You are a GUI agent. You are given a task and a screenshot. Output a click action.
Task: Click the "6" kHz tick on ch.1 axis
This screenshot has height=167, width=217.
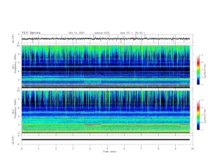pos(19,62)
